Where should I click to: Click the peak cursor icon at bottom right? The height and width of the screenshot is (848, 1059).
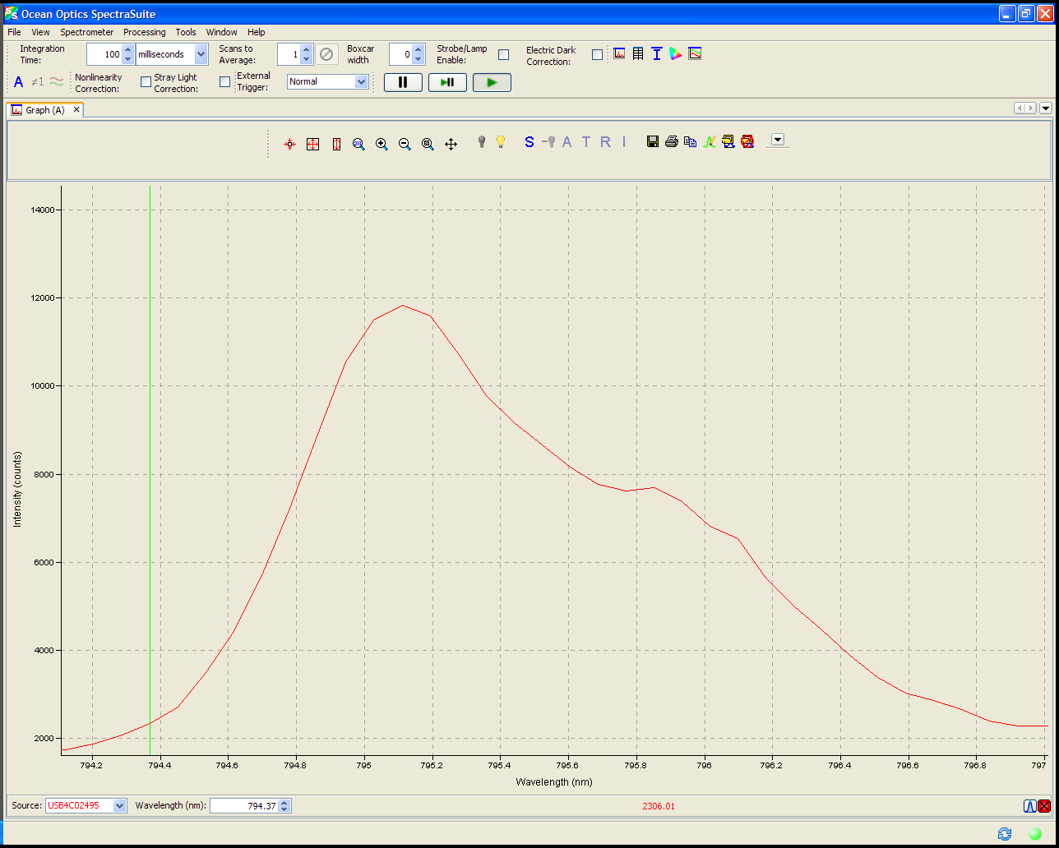point(1029,806)
